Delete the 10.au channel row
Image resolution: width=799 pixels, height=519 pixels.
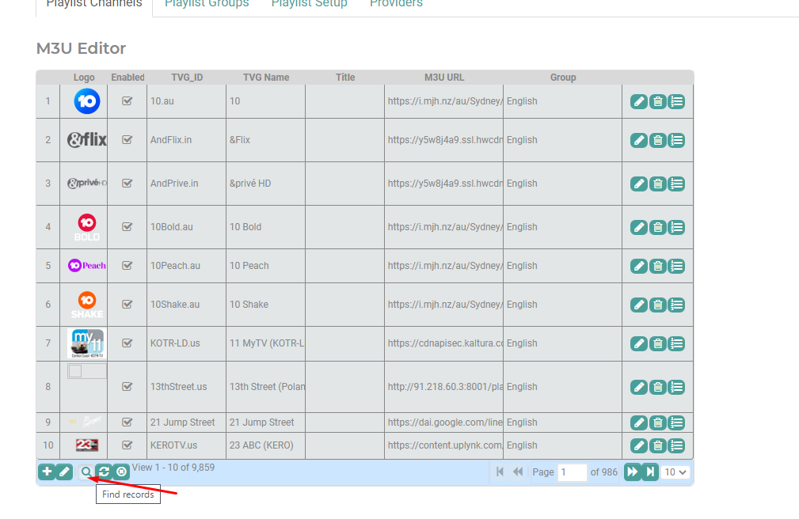[658, 101]
